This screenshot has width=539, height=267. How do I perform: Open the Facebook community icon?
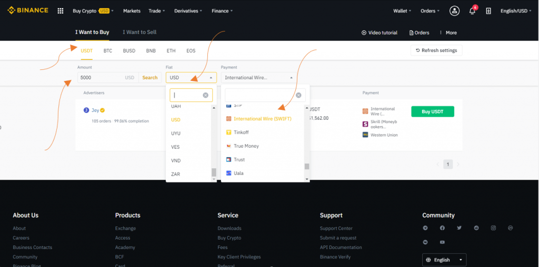pyautogui.click(x=442, y=228)
